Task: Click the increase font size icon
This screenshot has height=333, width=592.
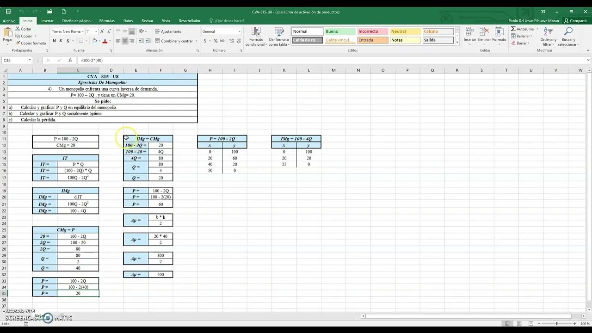Action: (103, 31)
